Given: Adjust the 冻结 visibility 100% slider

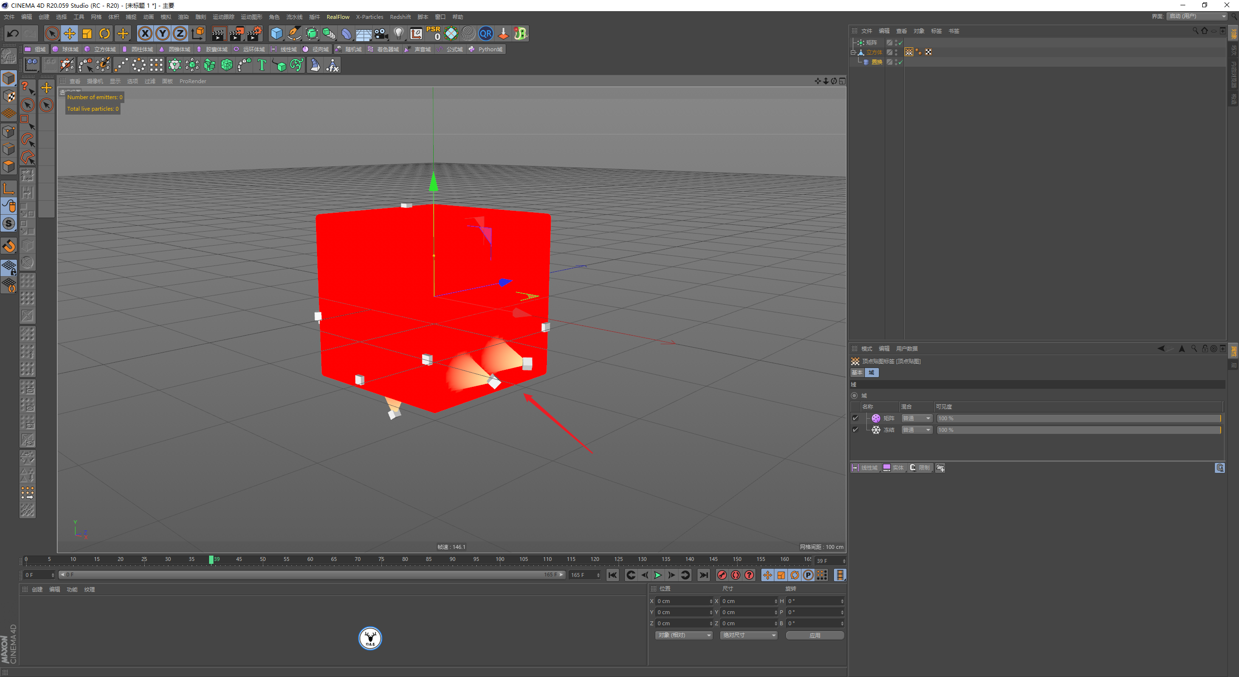Looking at the screenshot, I should (x=1079, y=430).
